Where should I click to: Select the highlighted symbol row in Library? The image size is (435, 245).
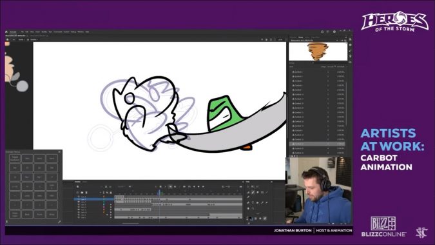pyautogui.click(x=317, y=144)
